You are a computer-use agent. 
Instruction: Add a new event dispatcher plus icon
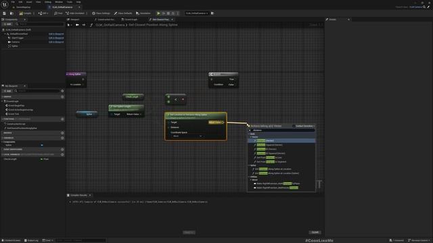pos(62,149)
